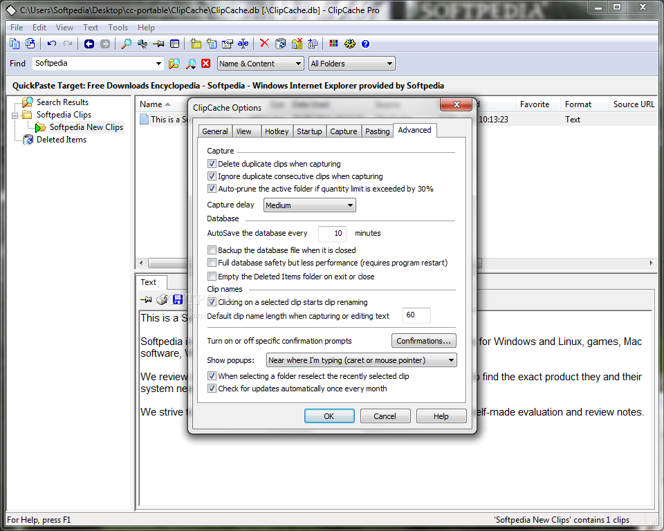This screenshot has width=664, height=531.
Task: Uncheck Delete duplicate clips when capturing
Action: pos(212,163)
